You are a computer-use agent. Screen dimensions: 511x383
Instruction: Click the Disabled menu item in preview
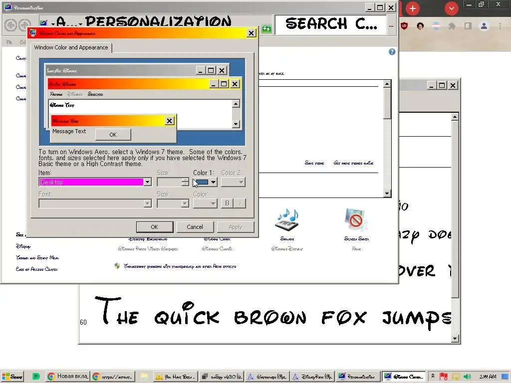pos(75,94)
